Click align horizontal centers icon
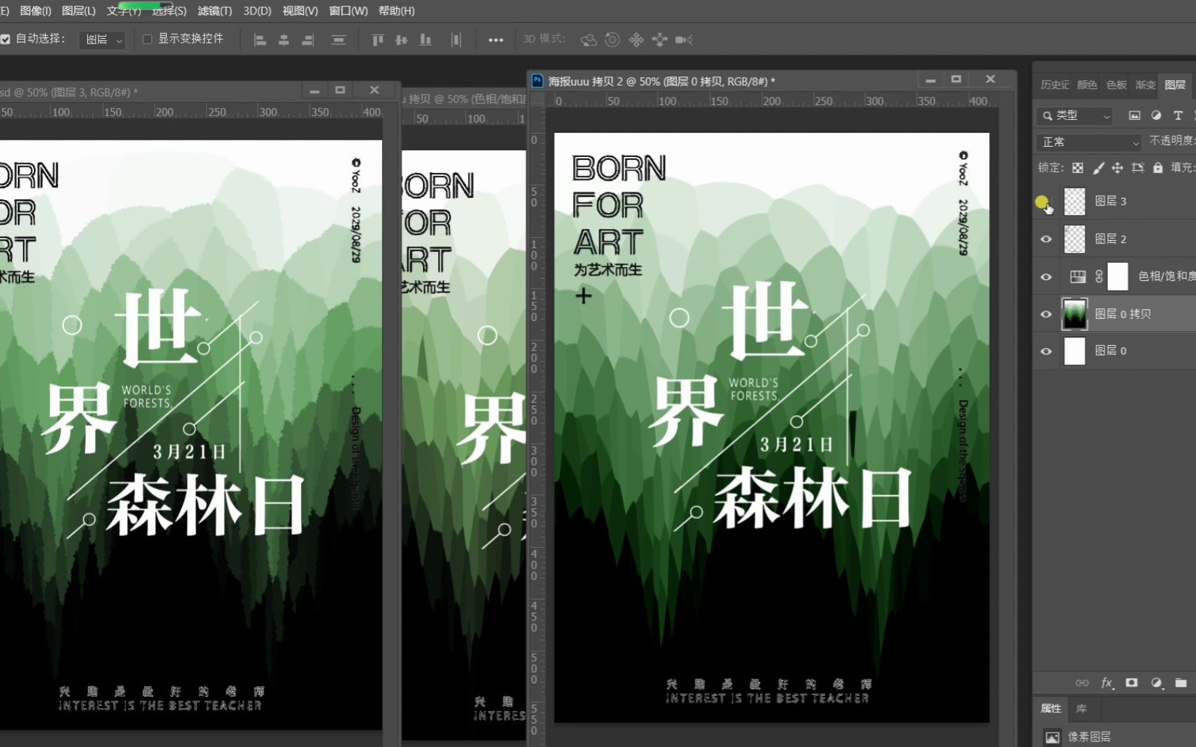 coord(284,40)
